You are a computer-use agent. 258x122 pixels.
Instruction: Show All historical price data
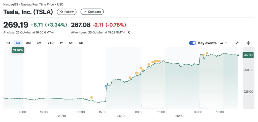[81, 43]
